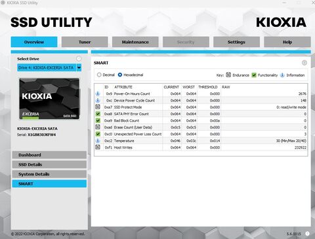Viewport: 315px width, 239px height.
Task: Click the 0x00a threshold value
Action: 215,120
